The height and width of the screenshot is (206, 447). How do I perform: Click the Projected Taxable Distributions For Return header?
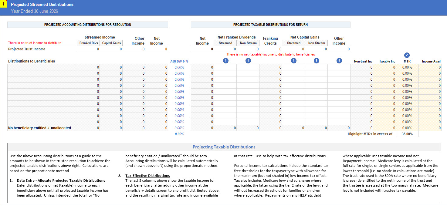point(270,25)
